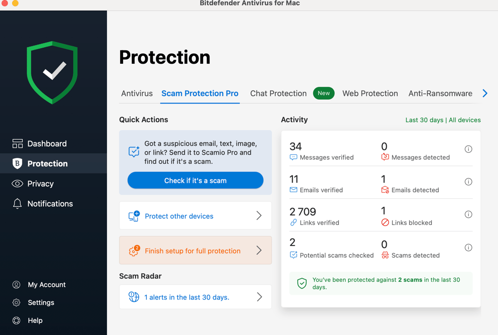Click the green shield status icon
The width and height of the screenshot is (498, 335).
tap(52, 72)
